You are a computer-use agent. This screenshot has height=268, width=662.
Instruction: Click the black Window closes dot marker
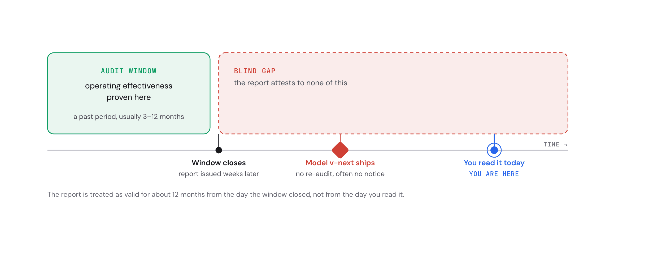219,150
